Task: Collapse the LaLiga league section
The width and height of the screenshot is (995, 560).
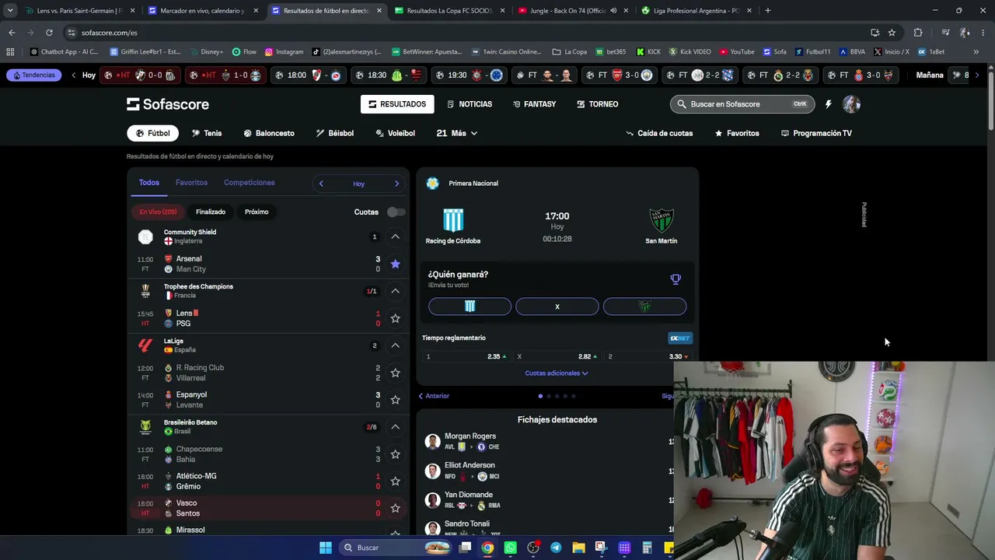Action: coord(395,345)
